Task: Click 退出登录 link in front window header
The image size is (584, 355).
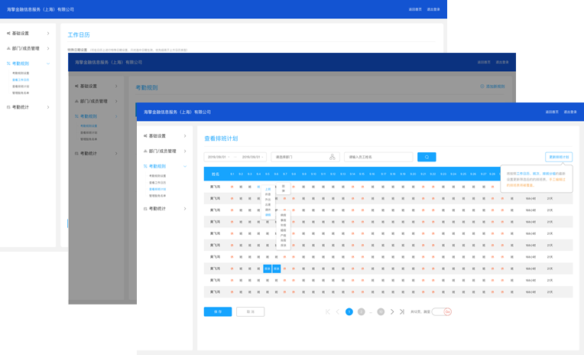Action: (x=569, y=112)
